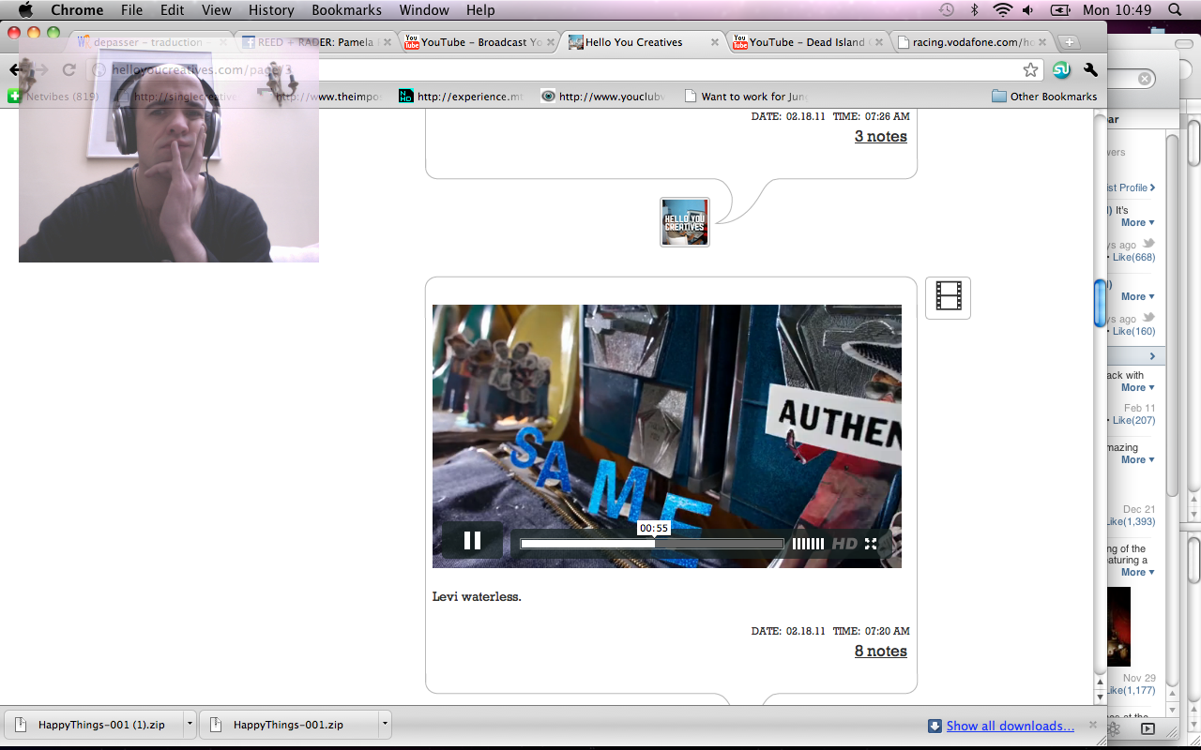Viewport: 1201px width, 750px height.
Task: Click the film strip post-type icon
Action: [948, 297]
